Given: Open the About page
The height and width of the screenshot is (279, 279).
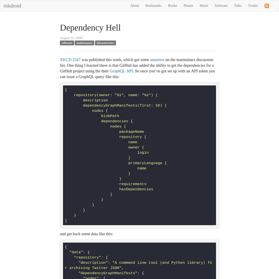Looking at the screenshot, I should (134, 6).
